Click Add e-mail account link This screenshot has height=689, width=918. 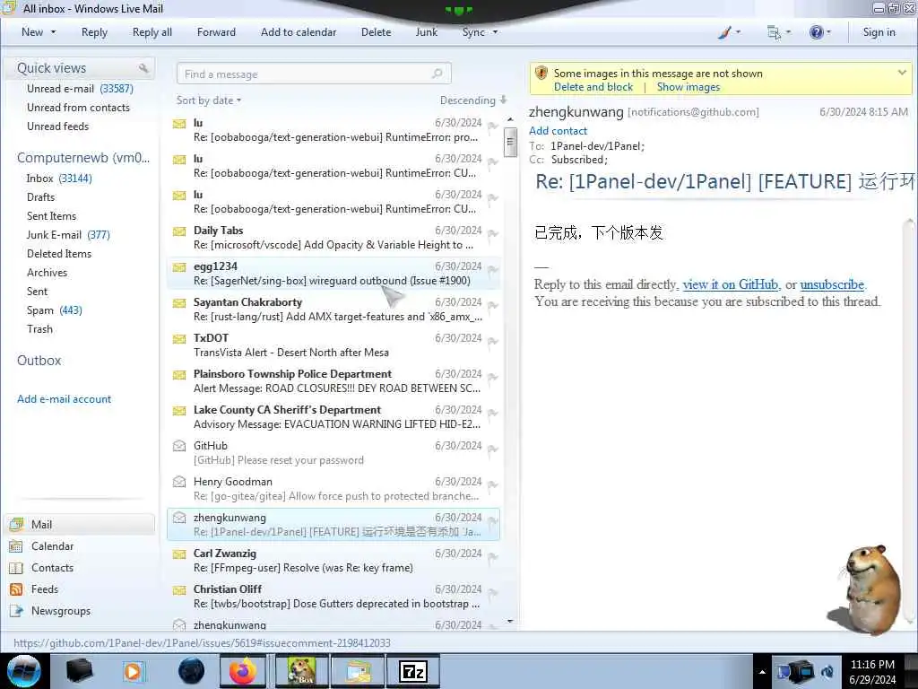click(64, 399)
